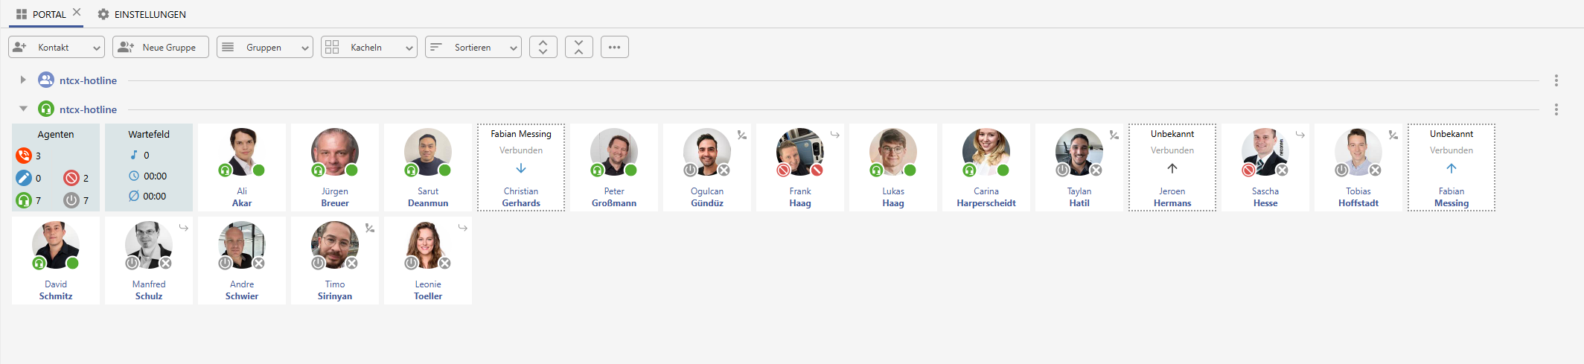Open vertical dots menu of second ntcx-hotline group

pos(1556,109)
